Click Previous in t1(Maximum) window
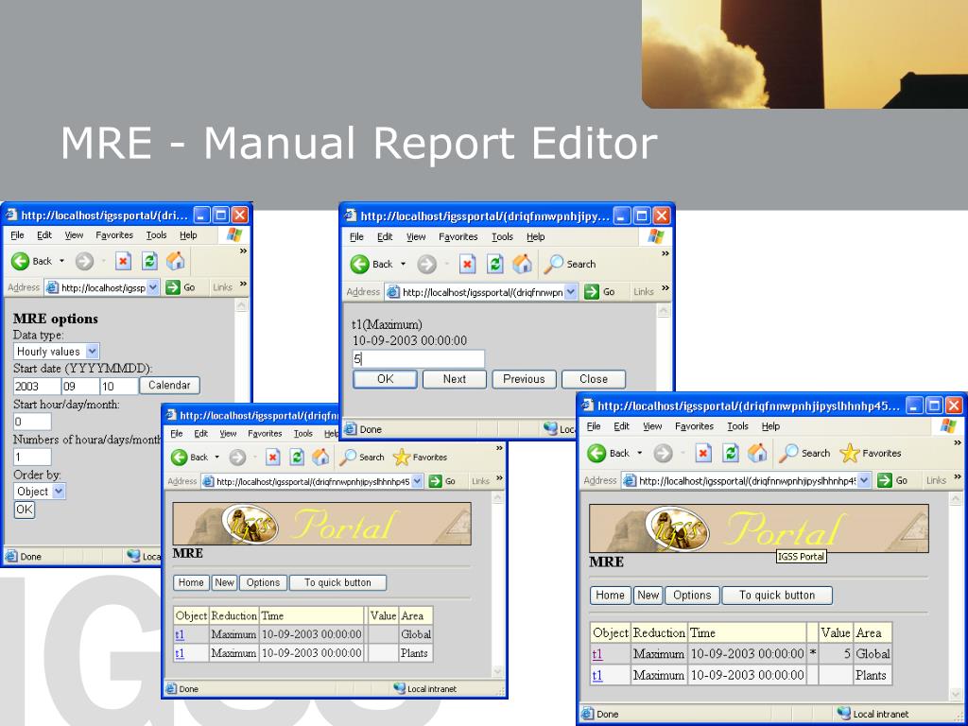968x726 pixels. click(x=524, y=379)
